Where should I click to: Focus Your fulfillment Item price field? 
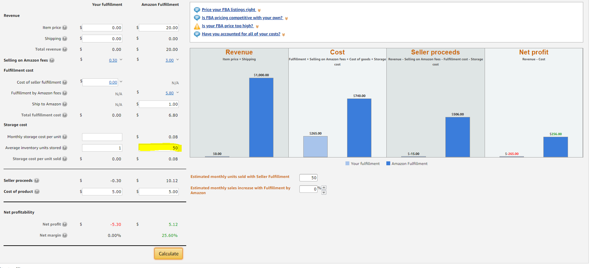point(102,28)
